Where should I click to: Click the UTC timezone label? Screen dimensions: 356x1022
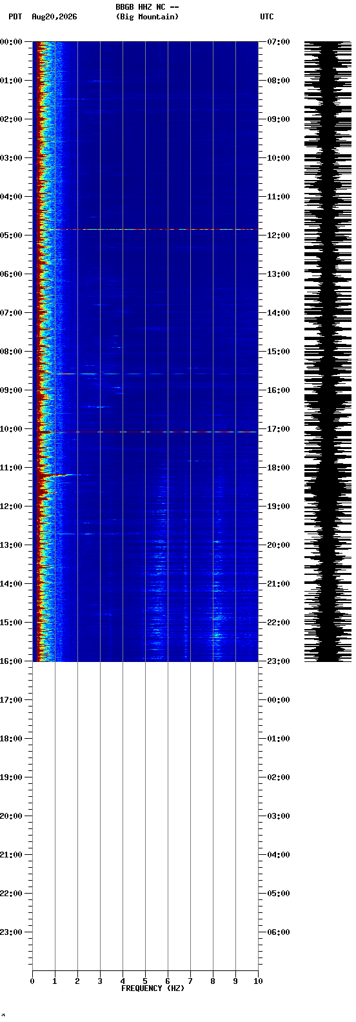267,17
